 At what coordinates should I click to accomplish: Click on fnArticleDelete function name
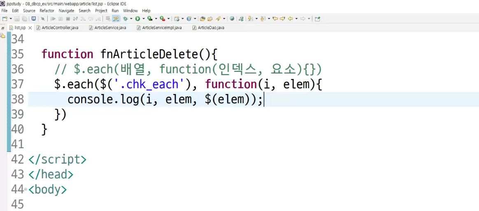pos(149,54)
